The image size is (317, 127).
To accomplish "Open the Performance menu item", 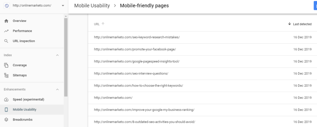I will pyautogui.click(x=22, y=31).
